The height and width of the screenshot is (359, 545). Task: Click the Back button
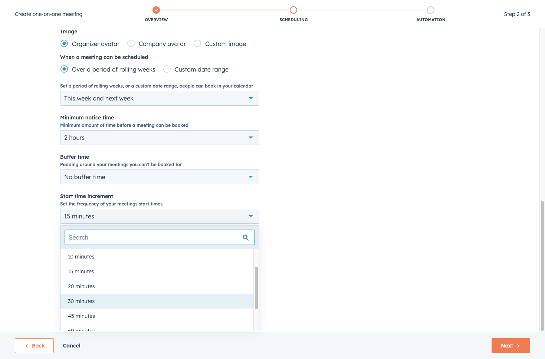pyautogui.click(x=34, y=346)
